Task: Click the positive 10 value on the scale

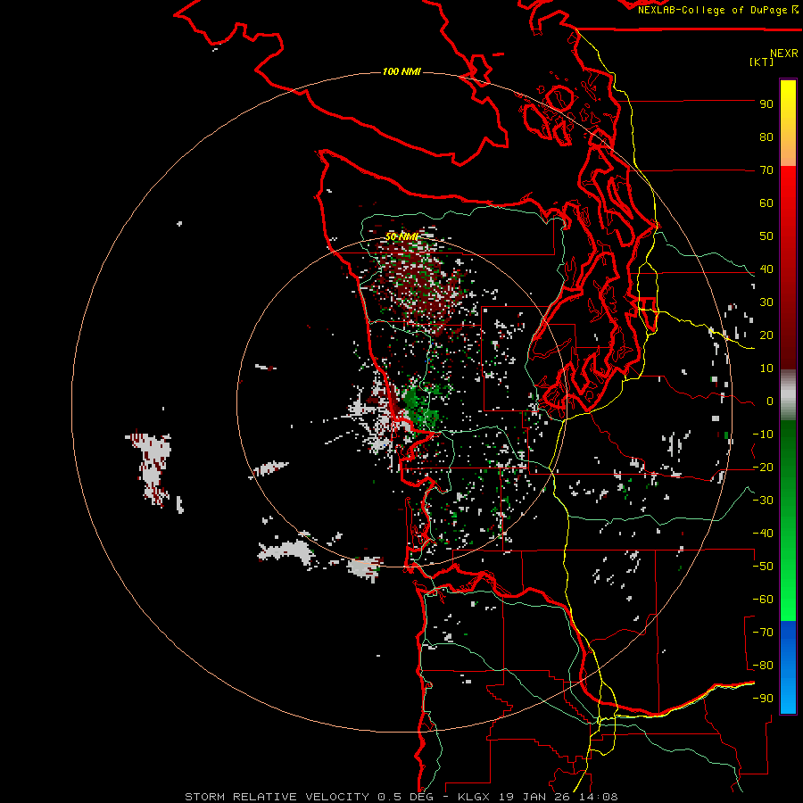Action: 766,368
